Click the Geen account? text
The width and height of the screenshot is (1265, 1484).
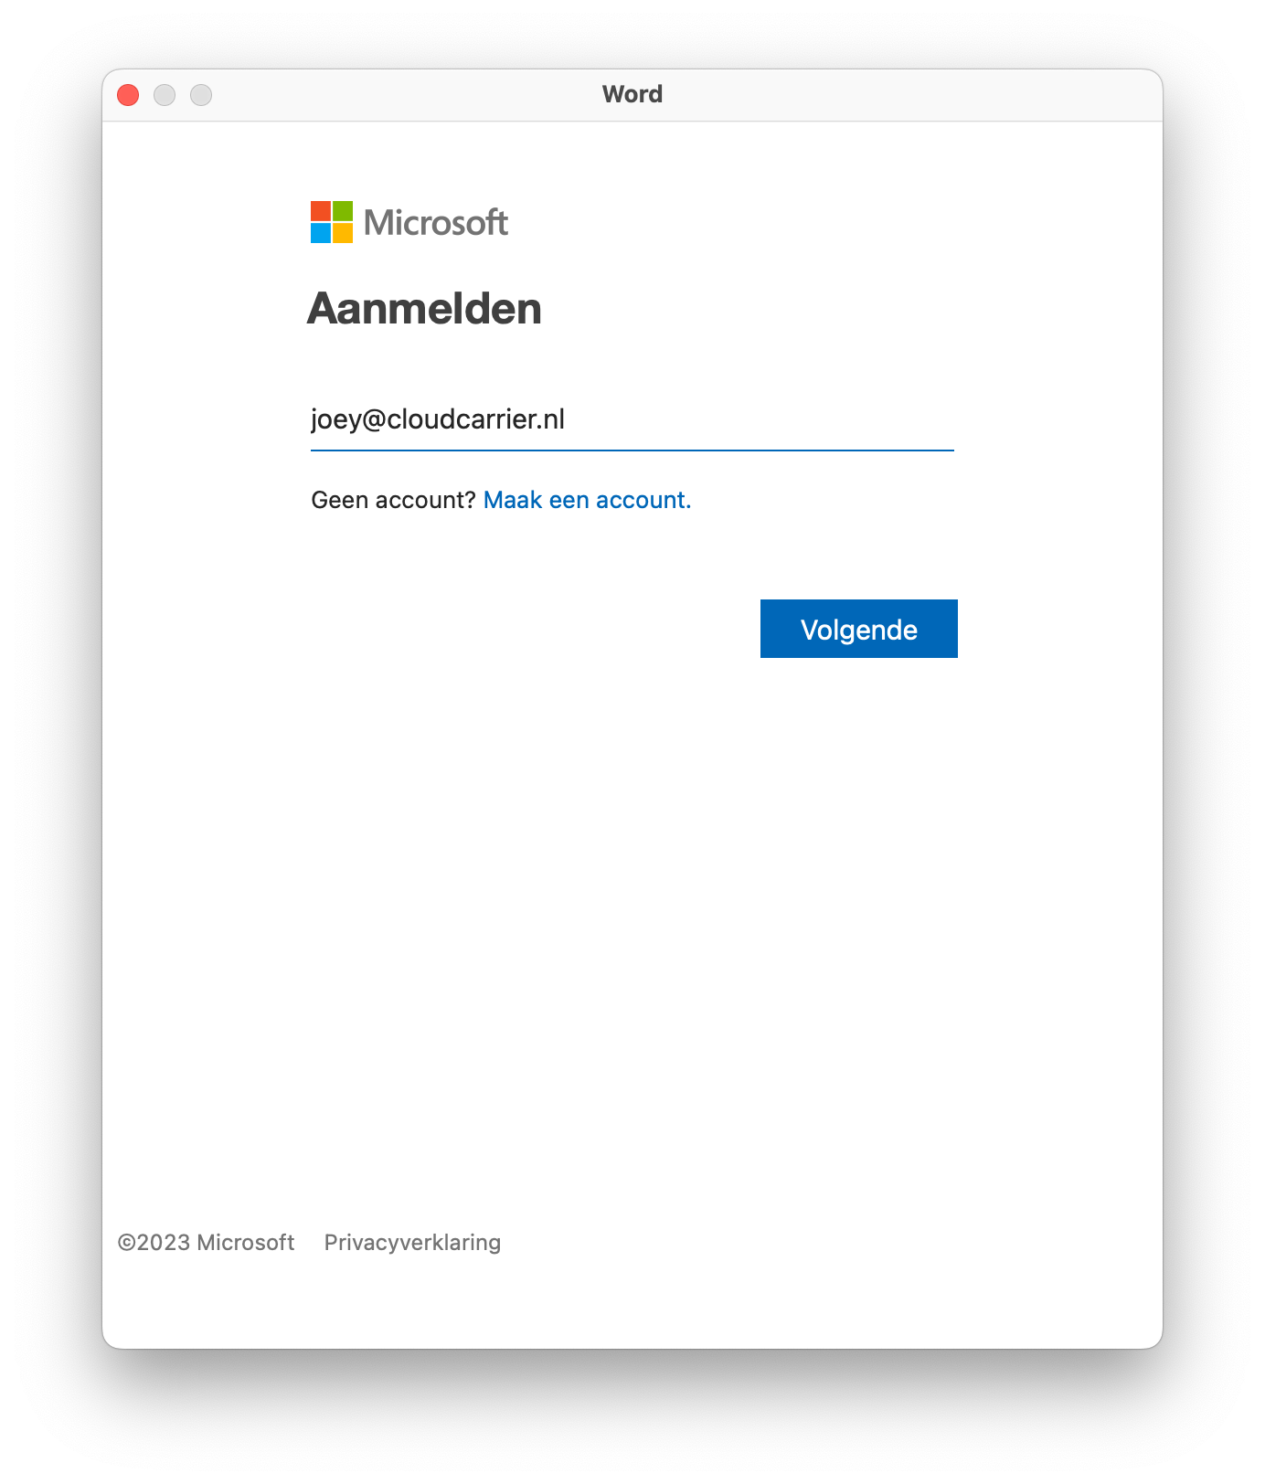pos(393,500)
